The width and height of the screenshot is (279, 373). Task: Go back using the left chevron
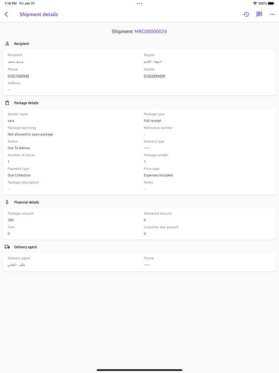(6, 14)
